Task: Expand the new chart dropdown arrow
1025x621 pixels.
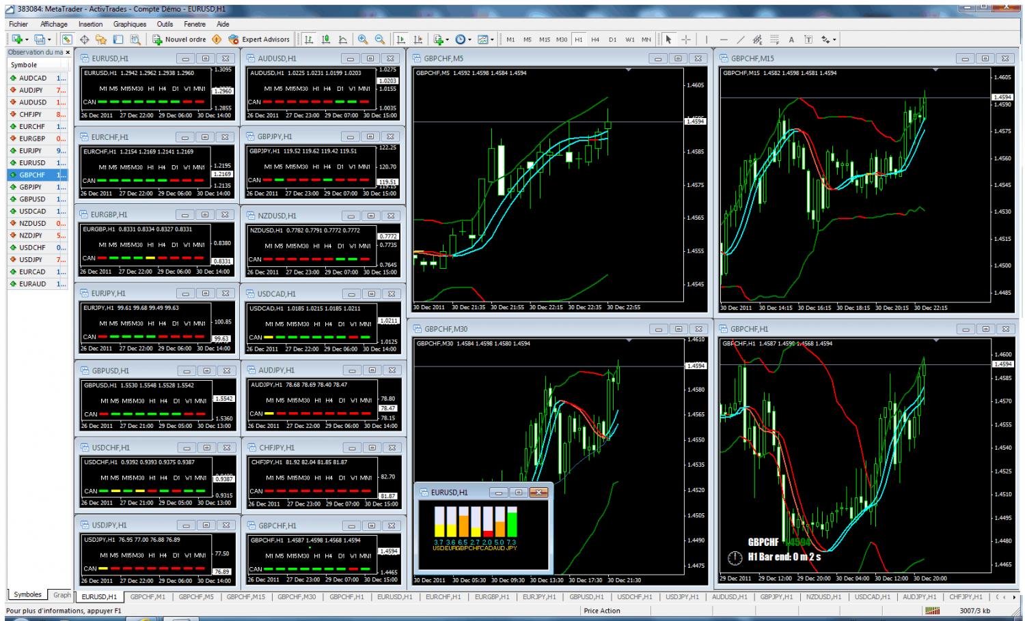Action: tap(27, 40)
